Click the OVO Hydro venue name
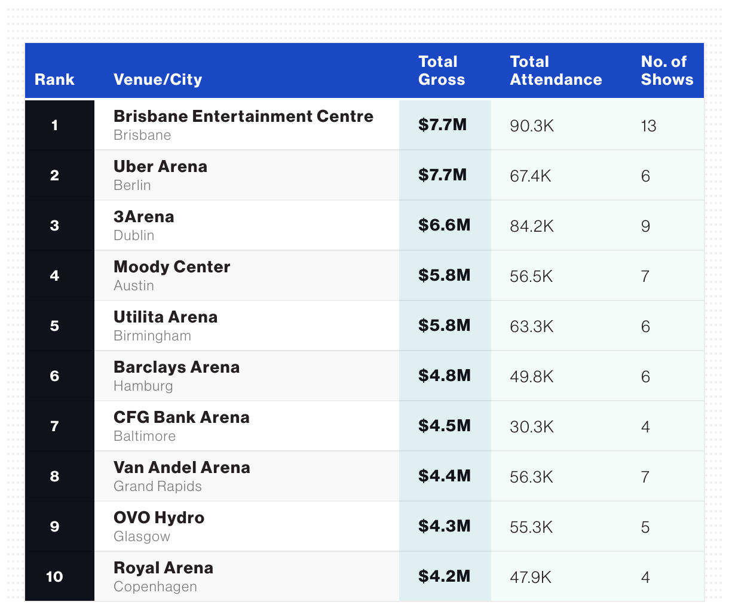The width and height of the screenshot is (729, 608). coord(159,517)
